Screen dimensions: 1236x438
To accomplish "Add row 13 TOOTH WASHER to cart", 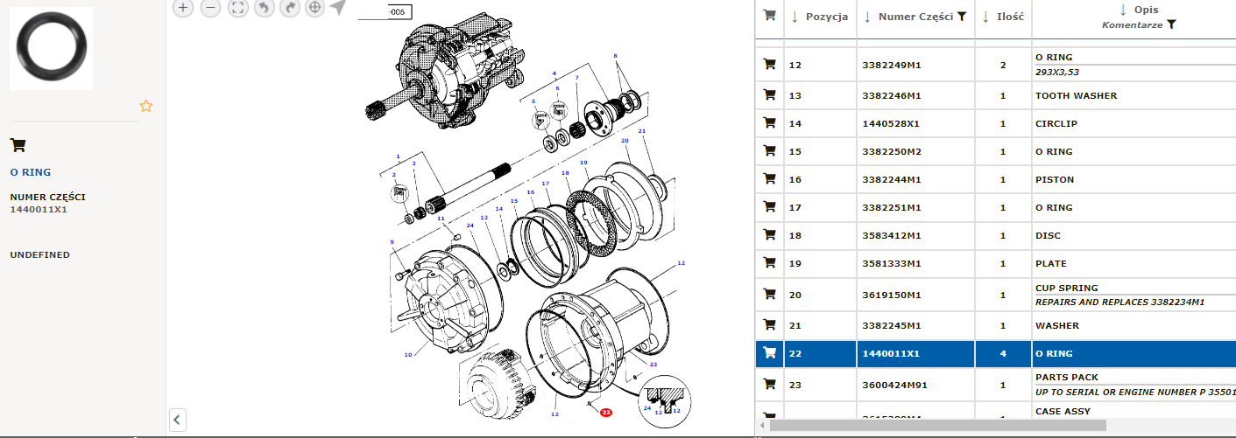I will tap(769, 95).
